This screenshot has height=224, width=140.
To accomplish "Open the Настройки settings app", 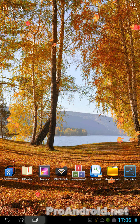I will click(130, 171).
